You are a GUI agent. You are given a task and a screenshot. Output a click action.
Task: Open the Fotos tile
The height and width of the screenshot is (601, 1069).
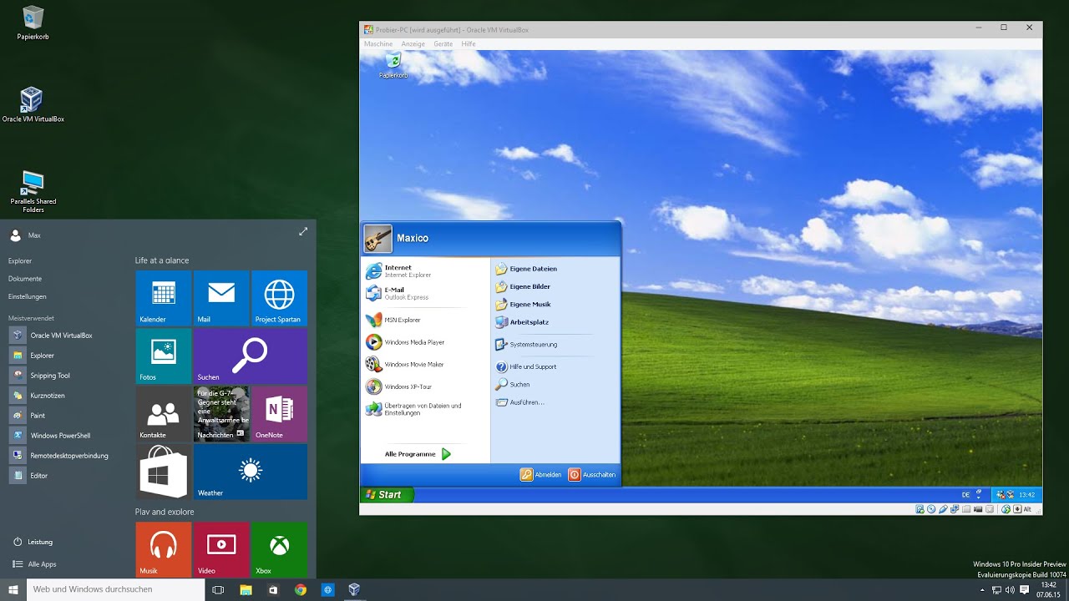tap(164, 356)
